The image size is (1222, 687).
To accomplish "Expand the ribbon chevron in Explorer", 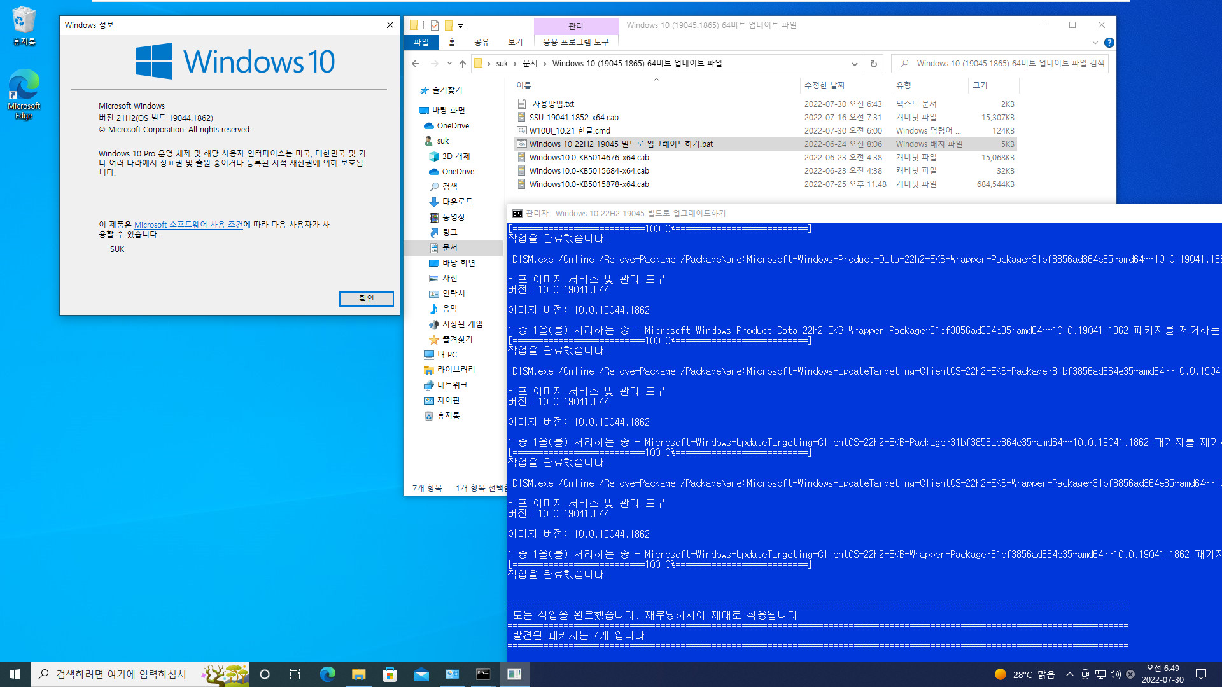I will [x=1095, y=43].
